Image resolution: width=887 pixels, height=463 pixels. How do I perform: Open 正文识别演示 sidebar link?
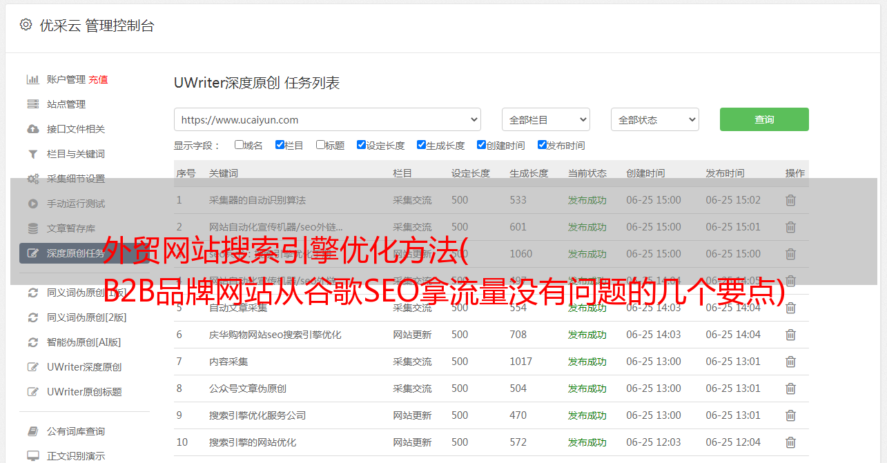click(76, 456)
